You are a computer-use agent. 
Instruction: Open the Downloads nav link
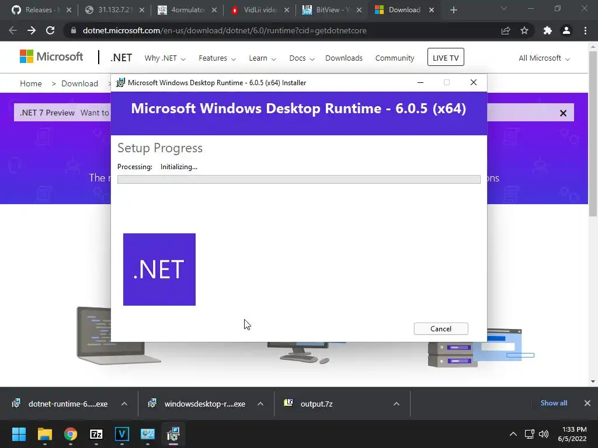(x=343, y=58)
